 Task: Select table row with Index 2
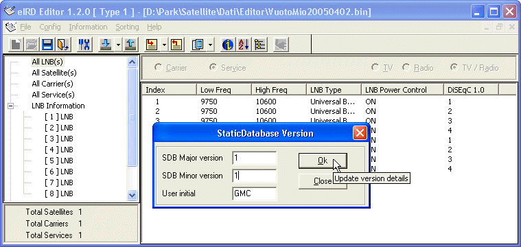click(329, 111)
